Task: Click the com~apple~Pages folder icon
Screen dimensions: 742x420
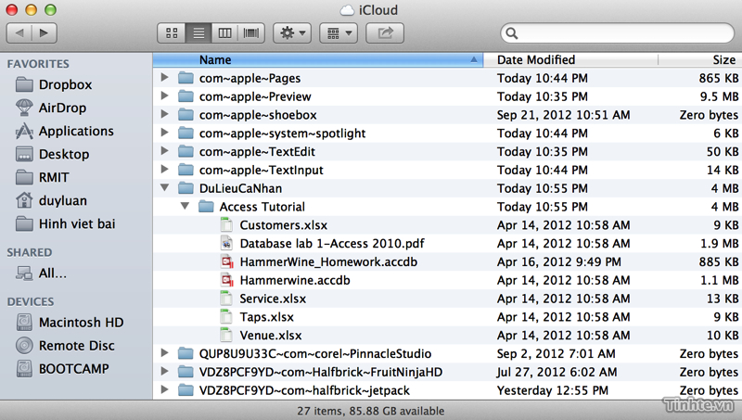Action: [x=185, y=78]
